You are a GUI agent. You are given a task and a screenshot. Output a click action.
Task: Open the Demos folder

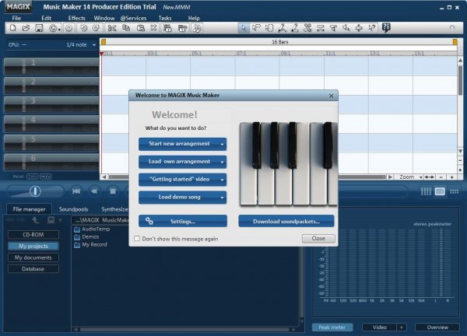86,237
